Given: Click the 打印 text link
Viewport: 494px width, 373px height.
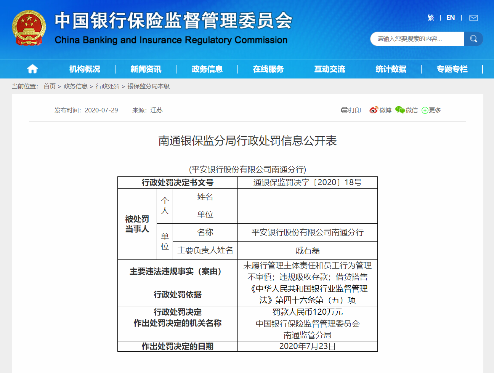Looking at the screenshot, I should tap(355, 110).
